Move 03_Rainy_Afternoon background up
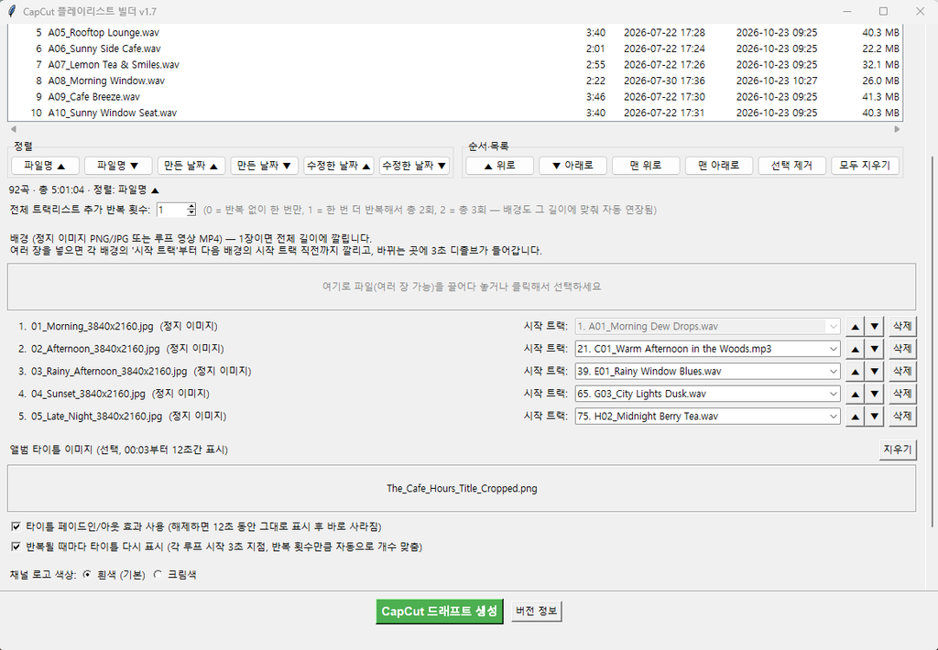This screenshot has height=650, width=938. (x=855, y=372)
